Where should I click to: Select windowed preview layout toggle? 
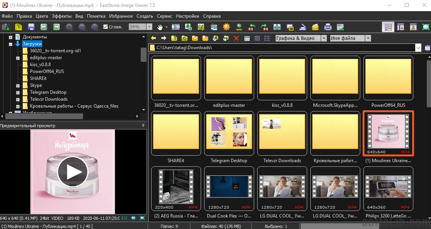point(401,27)
